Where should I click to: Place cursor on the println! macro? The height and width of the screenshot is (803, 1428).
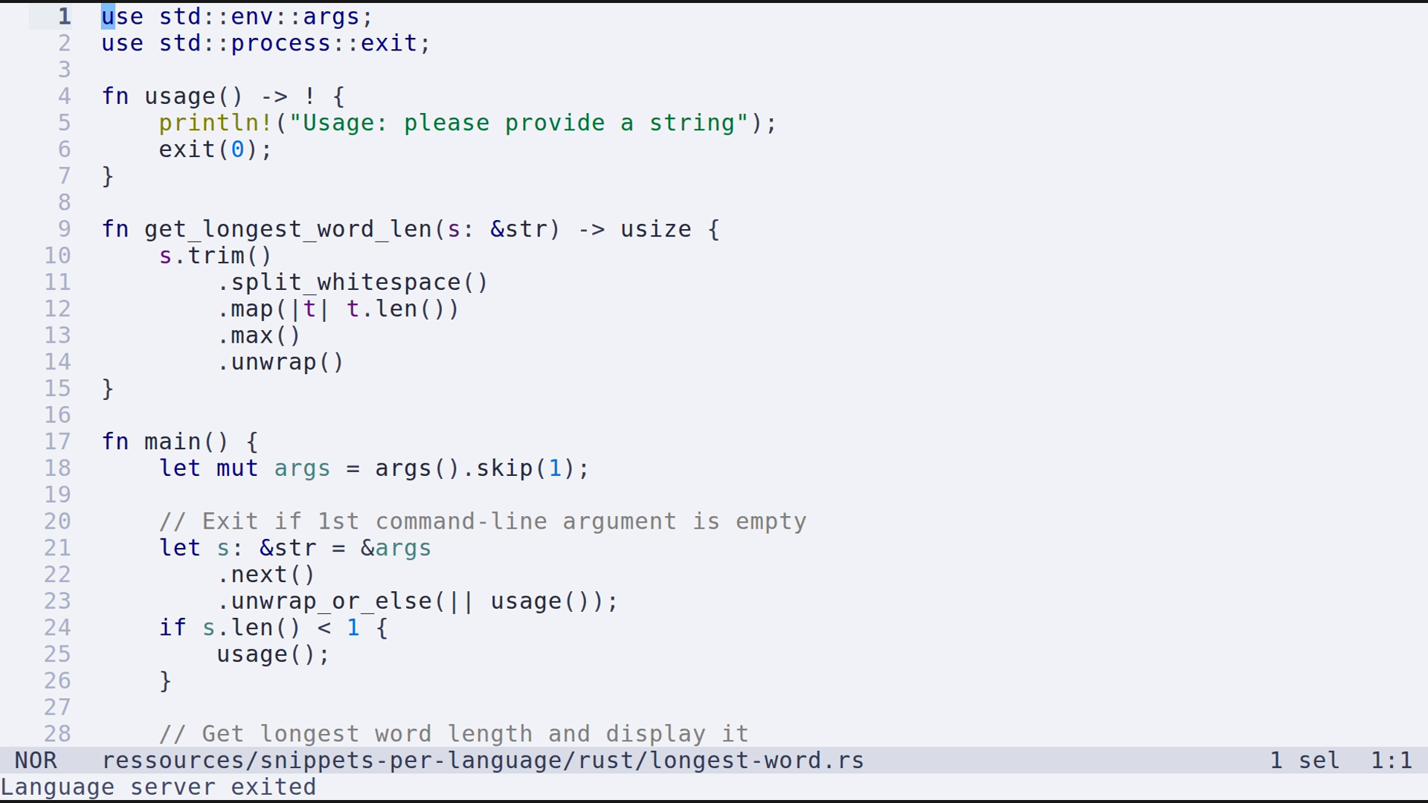click(x=216, y=123)
